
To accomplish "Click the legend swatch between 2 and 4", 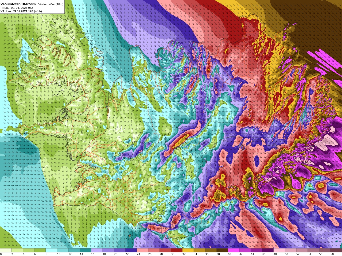I will pyautogui.click(x=17, y=251).
